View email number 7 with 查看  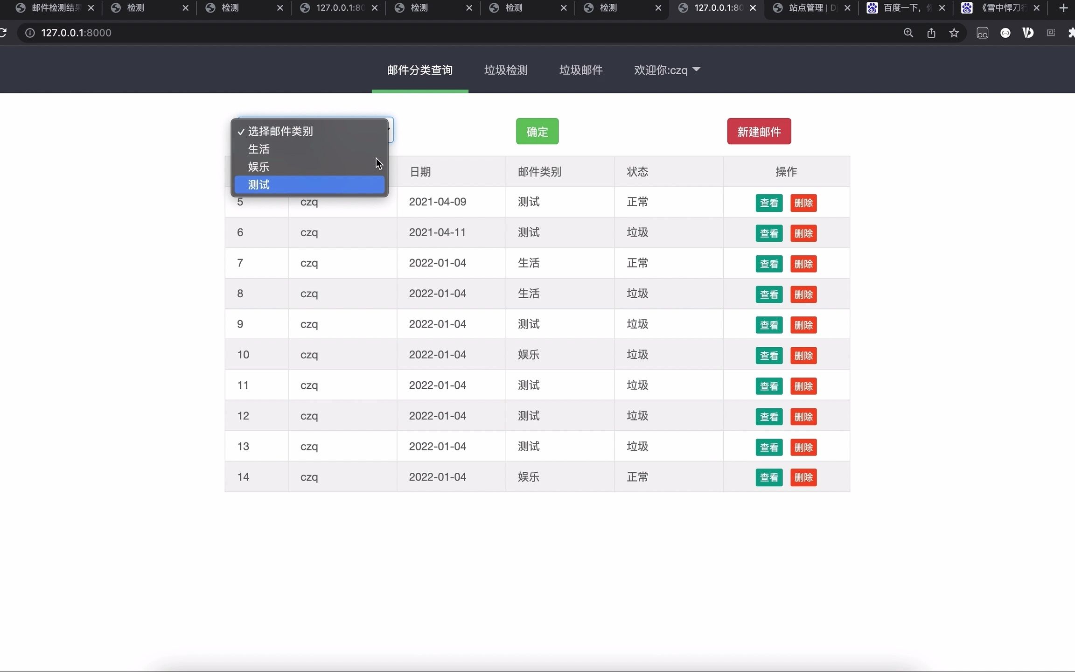769,264
